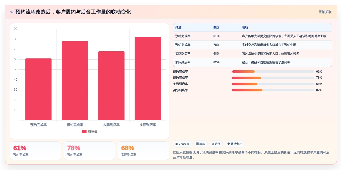
Task: Click the 预约完成率 label beside the 61% progress bar
Action: pos(180,72)
